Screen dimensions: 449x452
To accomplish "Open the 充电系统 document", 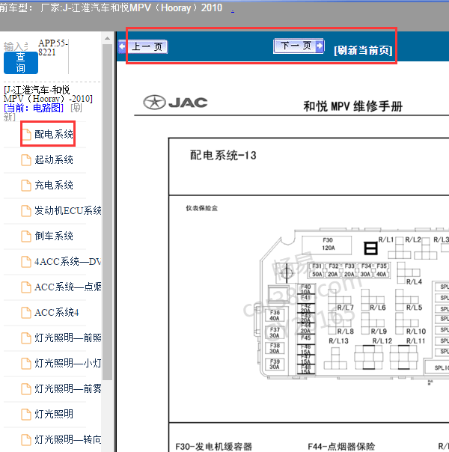I will click(54, 185).
